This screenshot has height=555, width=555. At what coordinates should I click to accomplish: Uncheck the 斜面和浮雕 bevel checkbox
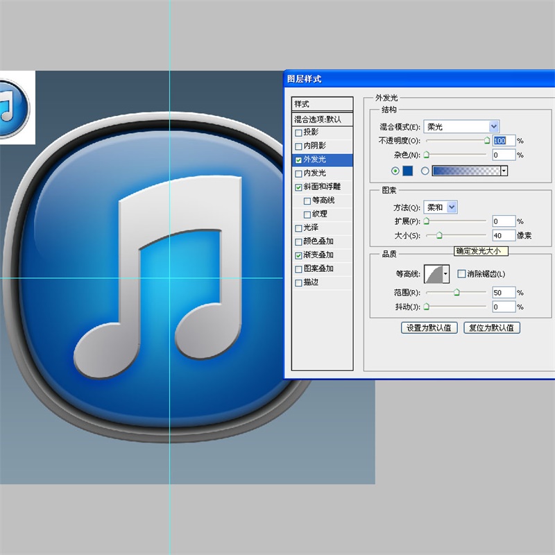point(299,187)
